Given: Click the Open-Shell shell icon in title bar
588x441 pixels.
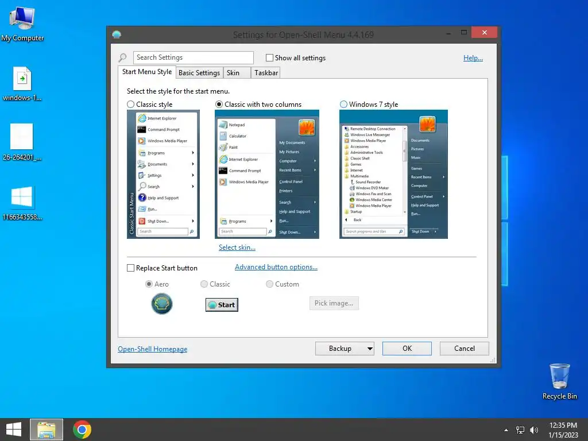Looking at the screenshot, I should coord(117,35).
